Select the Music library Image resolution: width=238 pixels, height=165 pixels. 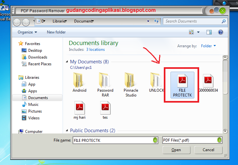[33, 105]
